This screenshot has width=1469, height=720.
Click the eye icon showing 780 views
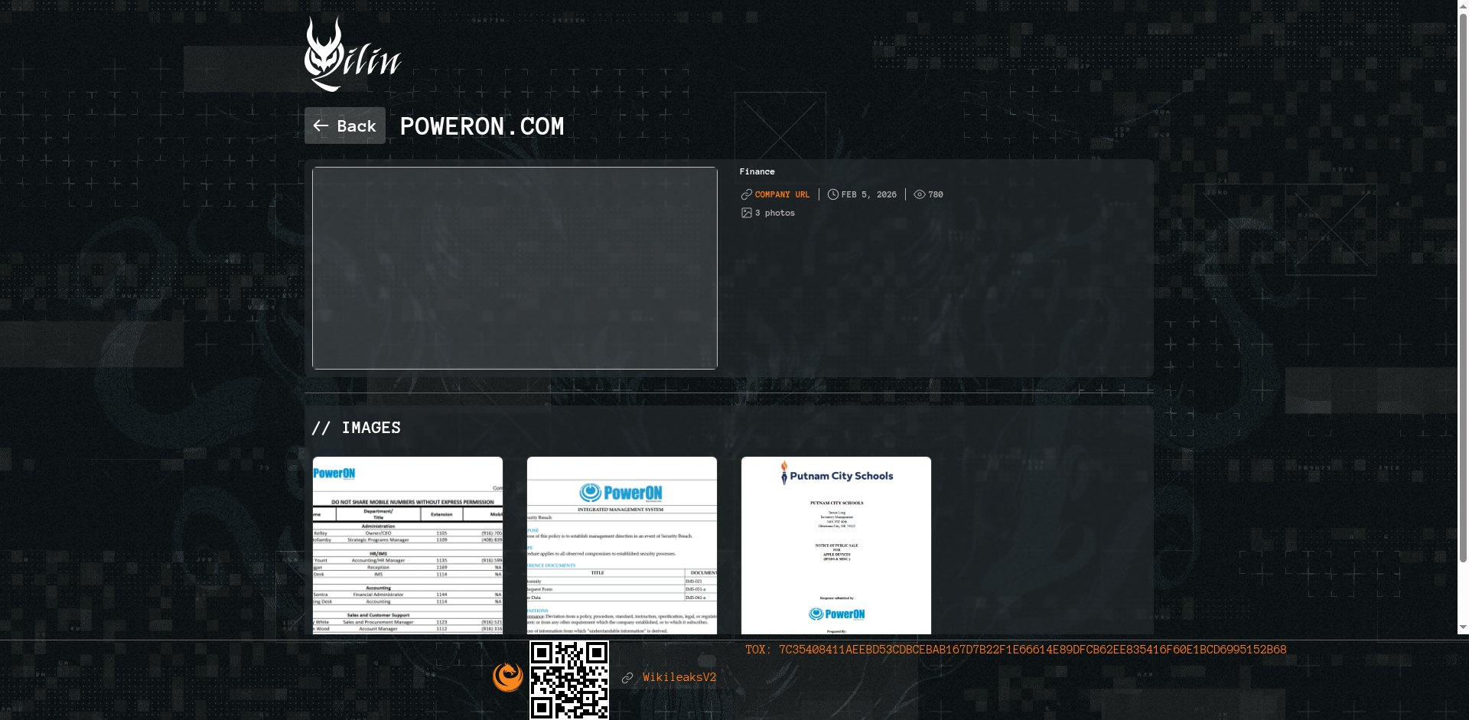pyautogui.click(x=919, y=194)
